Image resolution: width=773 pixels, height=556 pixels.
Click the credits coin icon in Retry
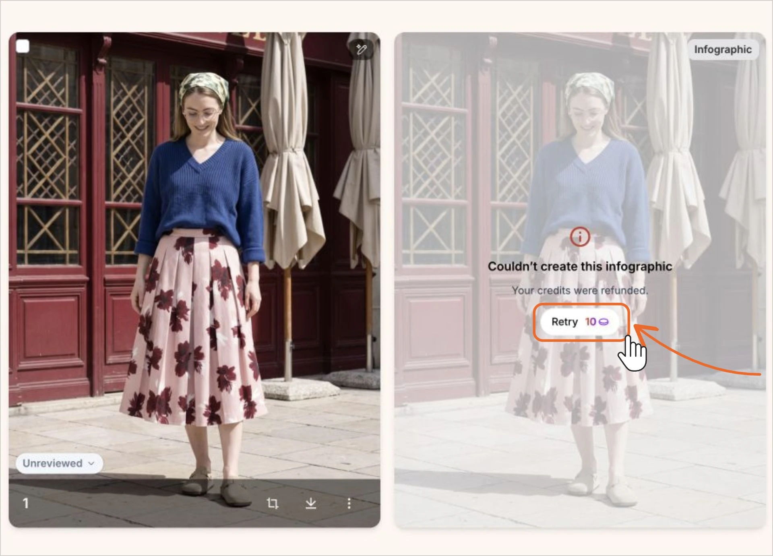604,322
